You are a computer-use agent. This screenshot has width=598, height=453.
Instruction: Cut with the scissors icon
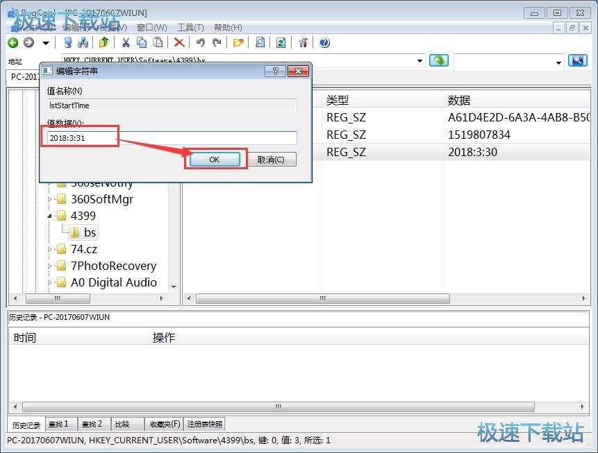[x=126, y=43]
